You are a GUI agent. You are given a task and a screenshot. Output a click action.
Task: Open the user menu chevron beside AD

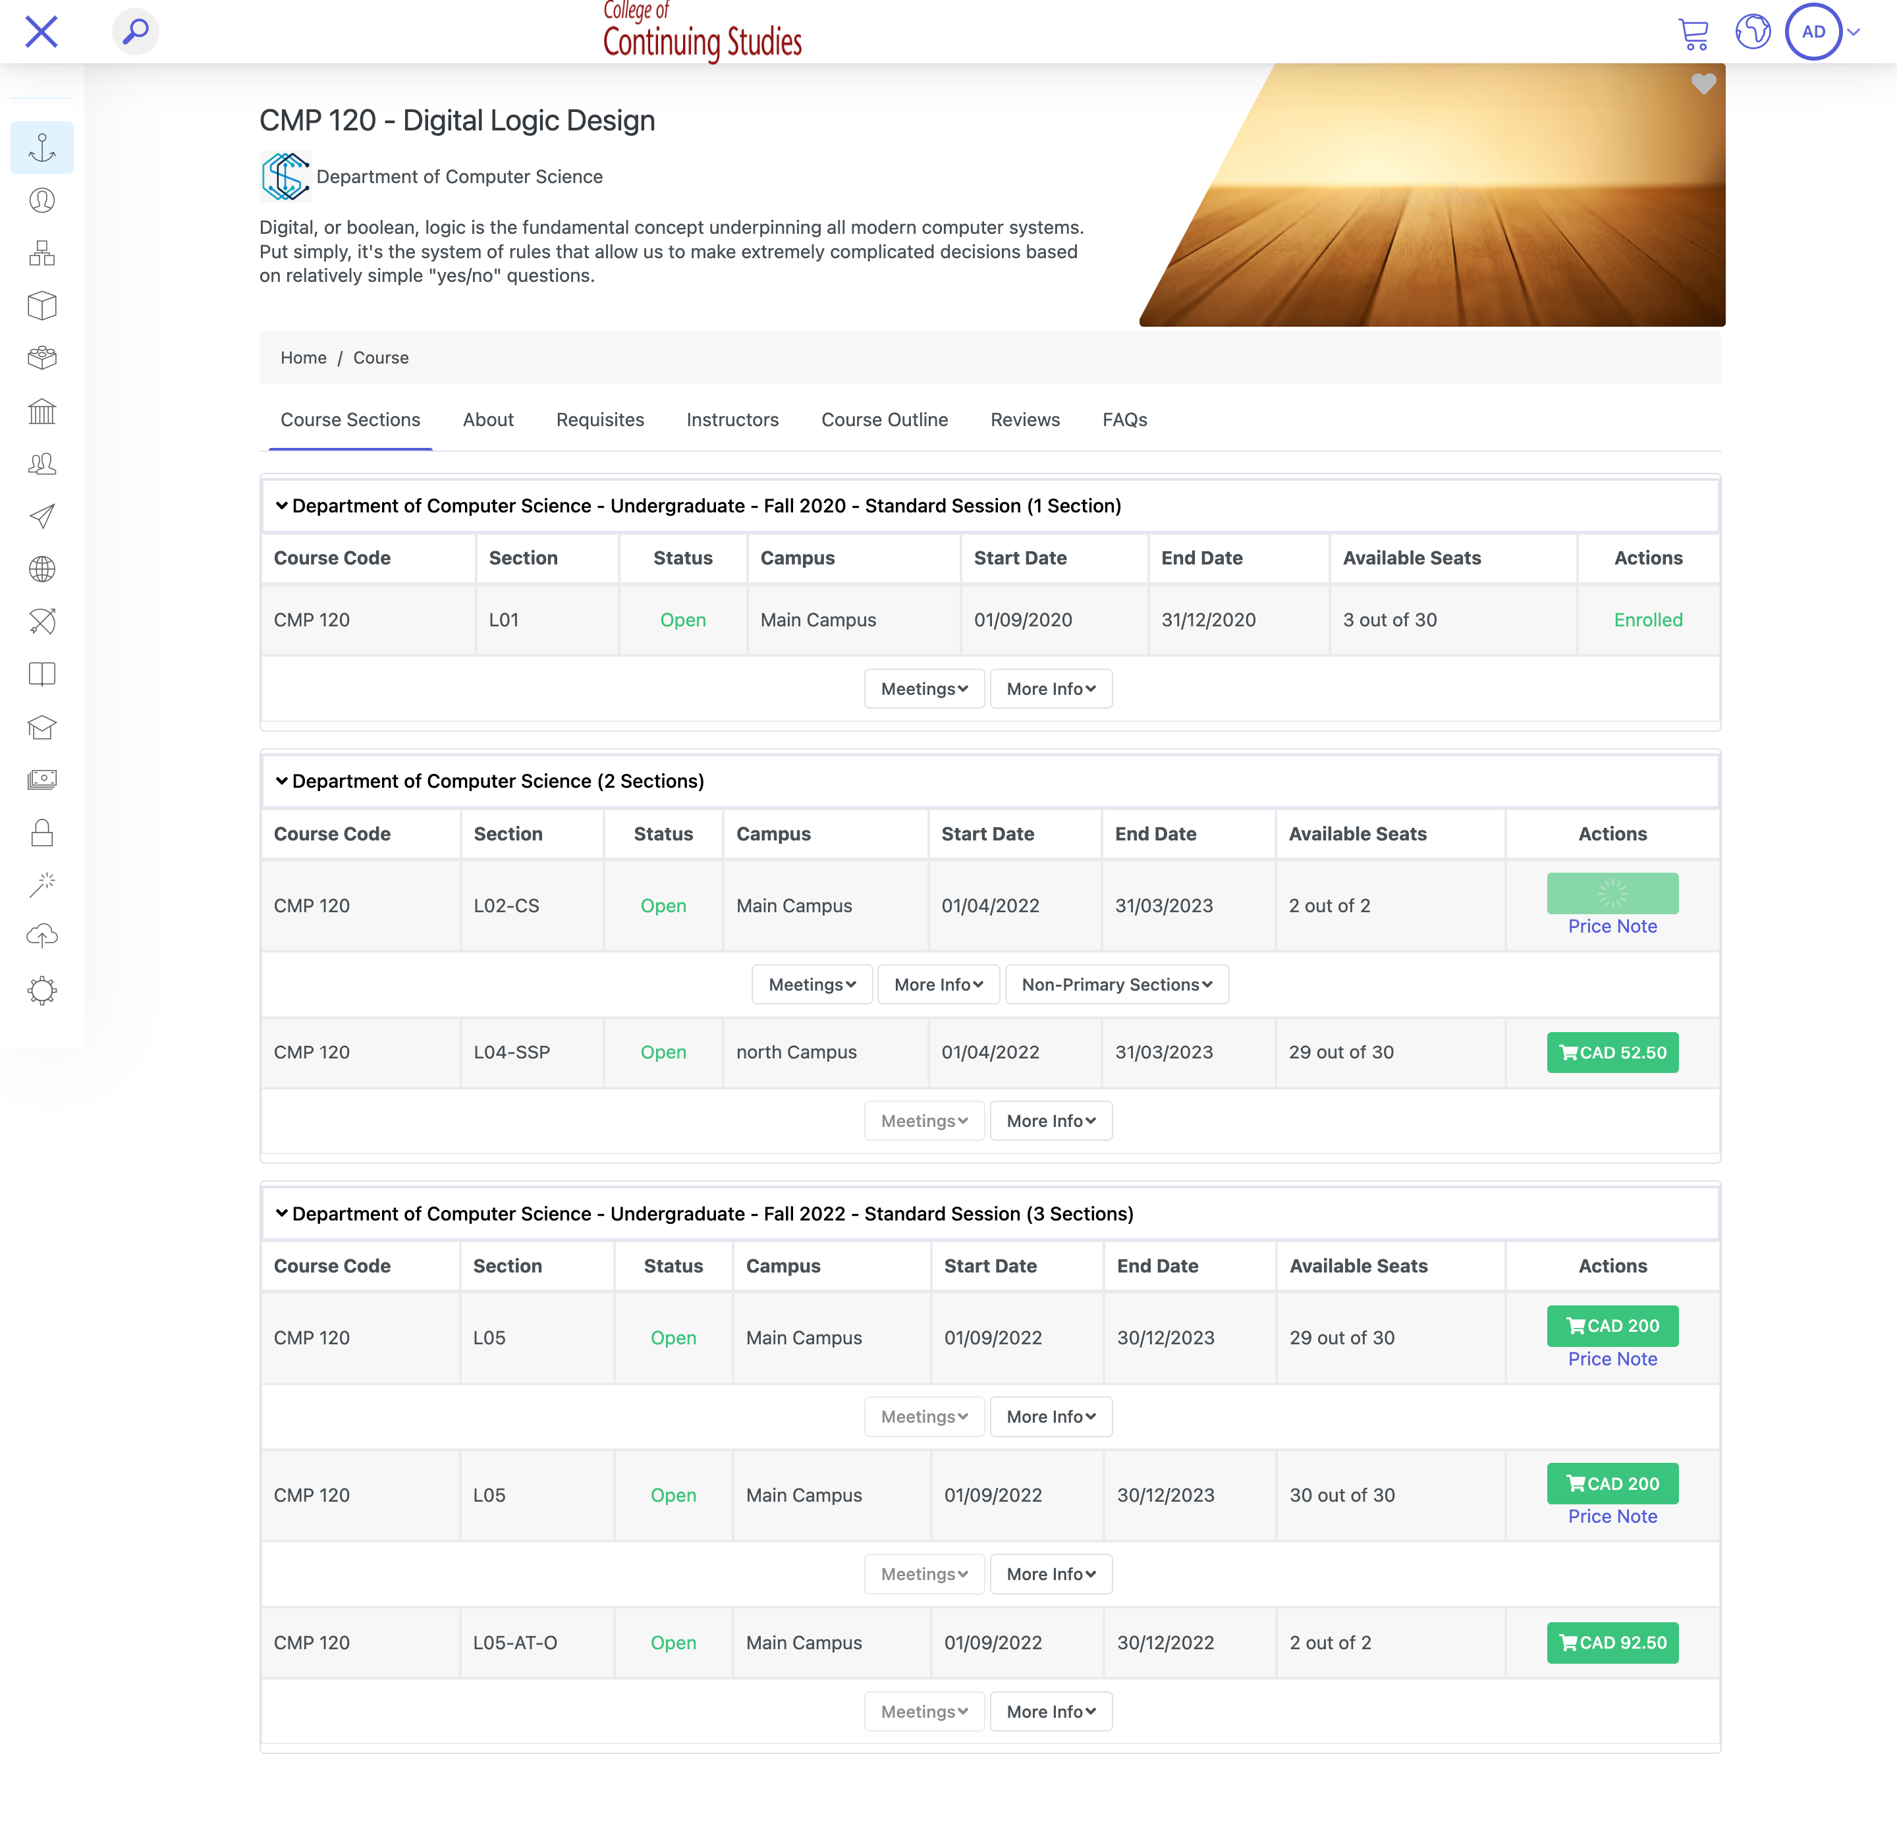[1852, 32]
